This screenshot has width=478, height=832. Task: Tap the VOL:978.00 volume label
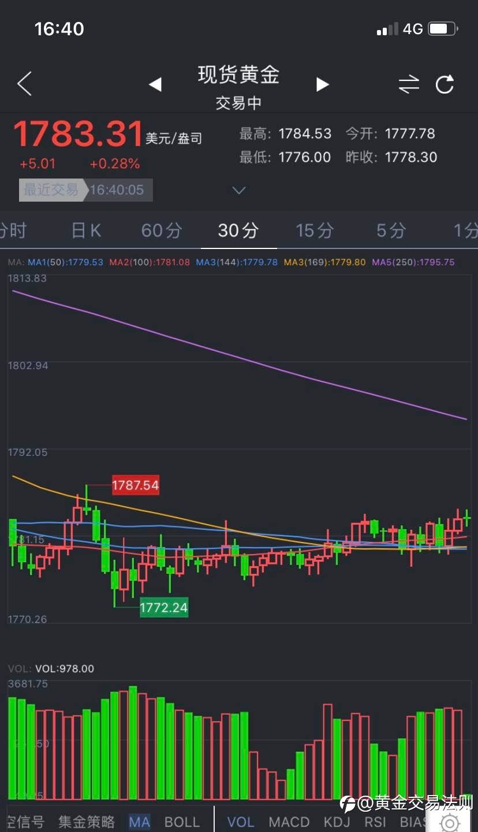coord(65,668)
